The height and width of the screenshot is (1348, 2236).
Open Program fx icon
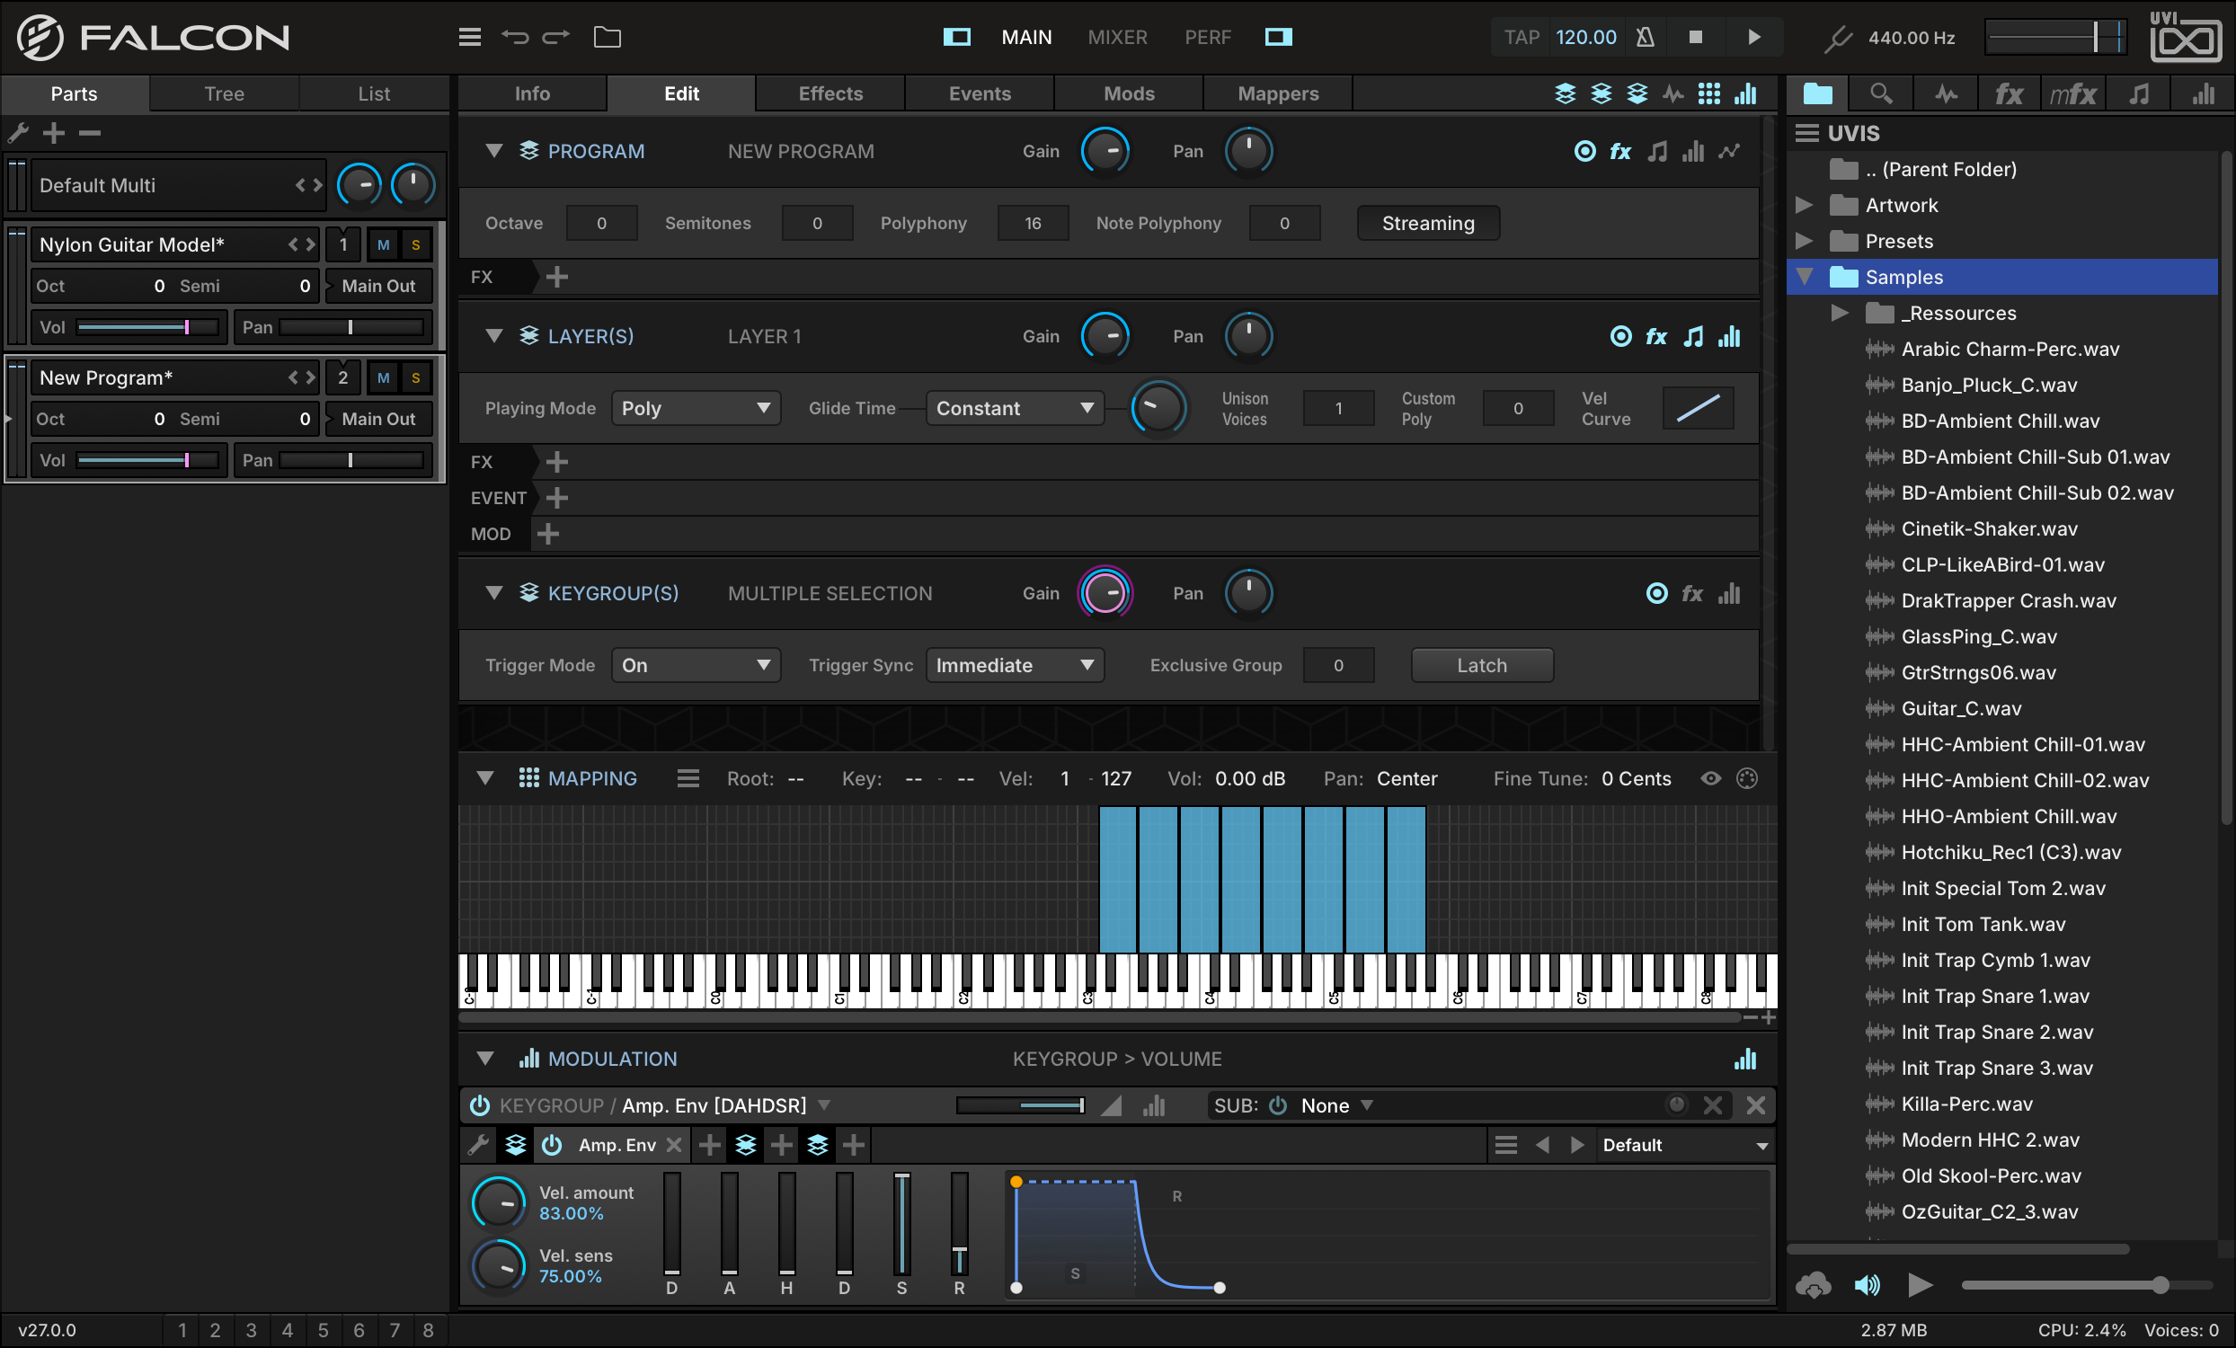[1620, 152]
